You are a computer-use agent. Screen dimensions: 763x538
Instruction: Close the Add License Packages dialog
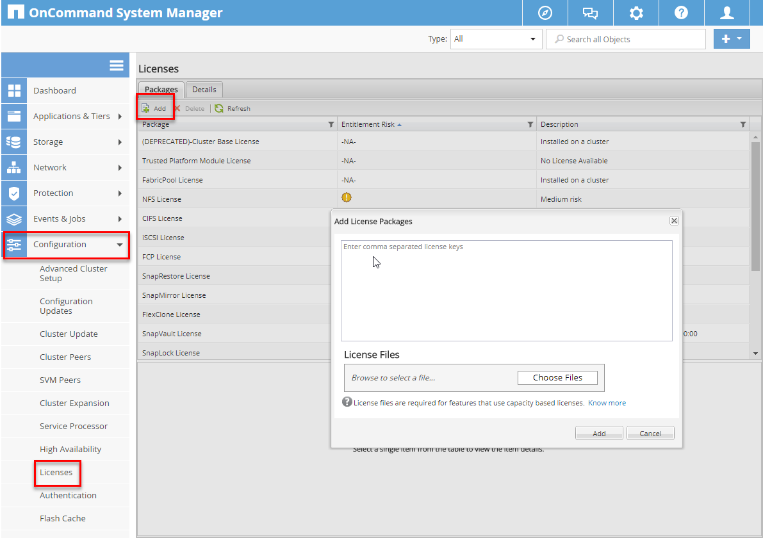[x=673, y=220]
